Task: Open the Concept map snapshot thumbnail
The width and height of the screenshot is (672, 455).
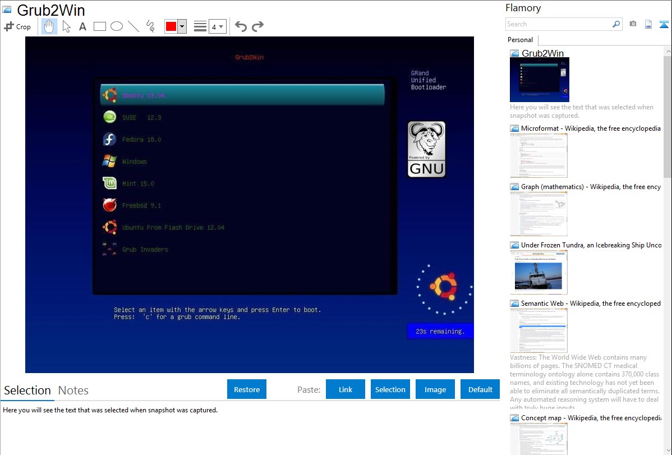Action: pos(538,439)
